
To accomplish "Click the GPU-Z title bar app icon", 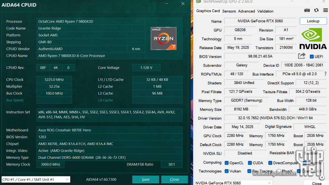I will coord(198,2).
